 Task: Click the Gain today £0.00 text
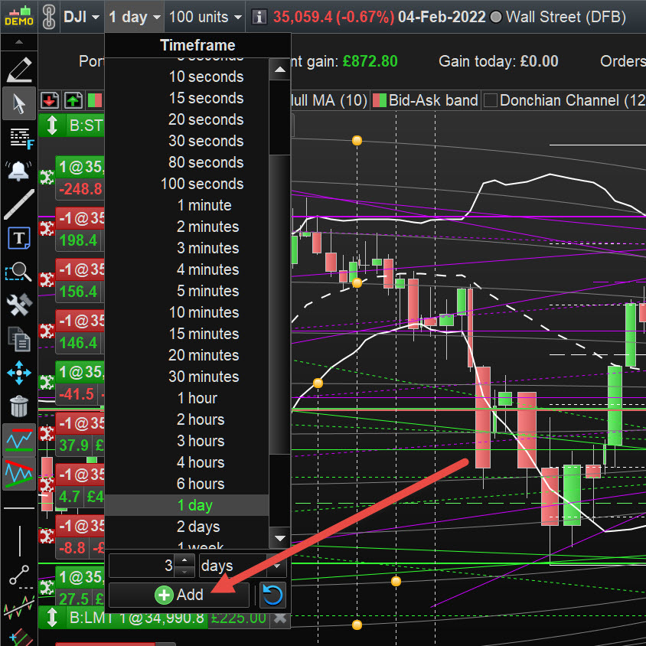point(498,61)
